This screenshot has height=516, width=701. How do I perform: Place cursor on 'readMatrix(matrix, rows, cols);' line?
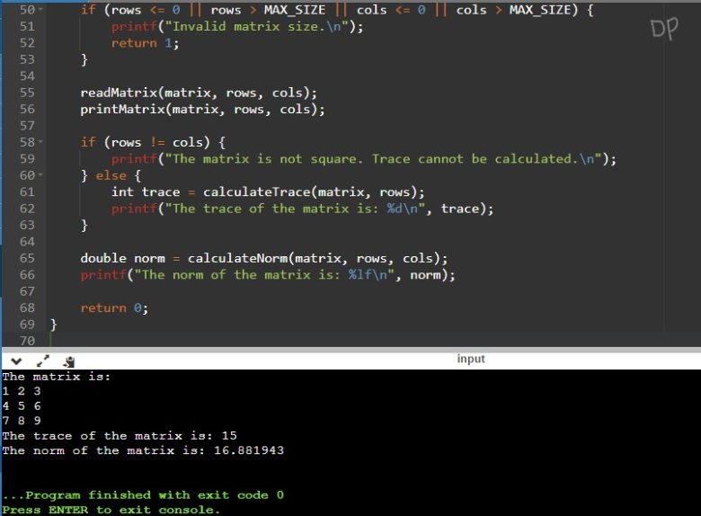coord(199,93)
